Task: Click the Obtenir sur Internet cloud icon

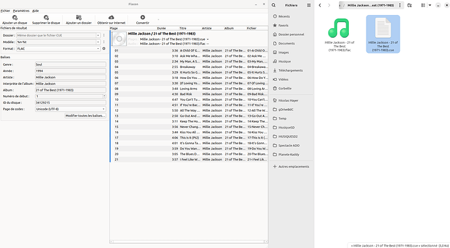Action: pos(111,18)
